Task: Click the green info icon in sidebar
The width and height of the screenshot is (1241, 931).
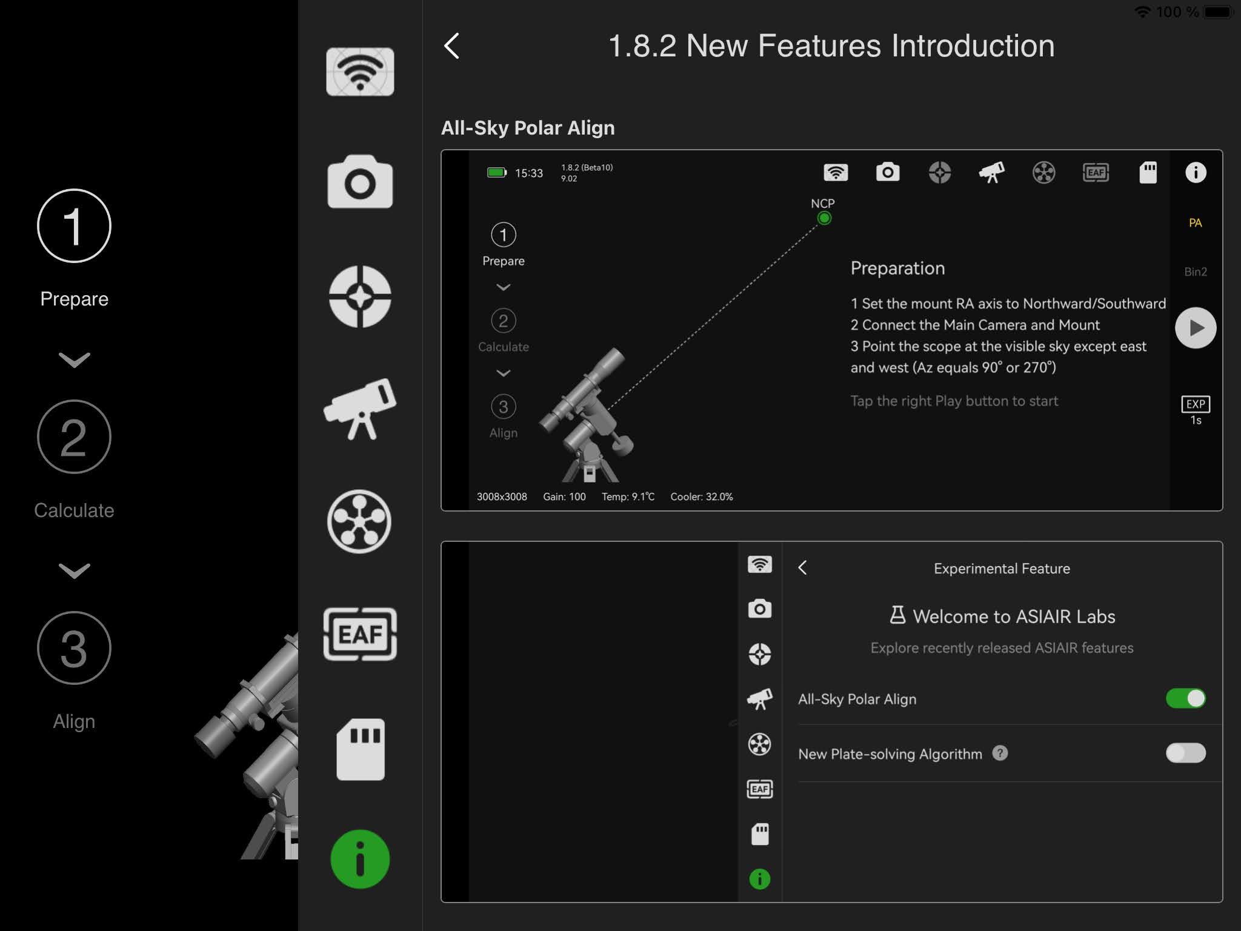Action: click(360, 859)
